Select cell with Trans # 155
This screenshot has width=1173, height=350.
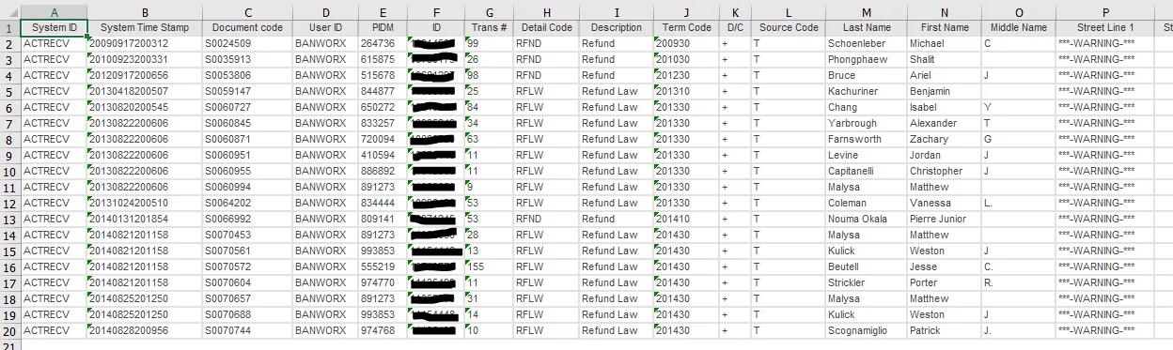[490, 266]
